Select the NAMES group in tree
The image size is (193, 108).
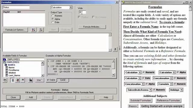coord(11,65)
